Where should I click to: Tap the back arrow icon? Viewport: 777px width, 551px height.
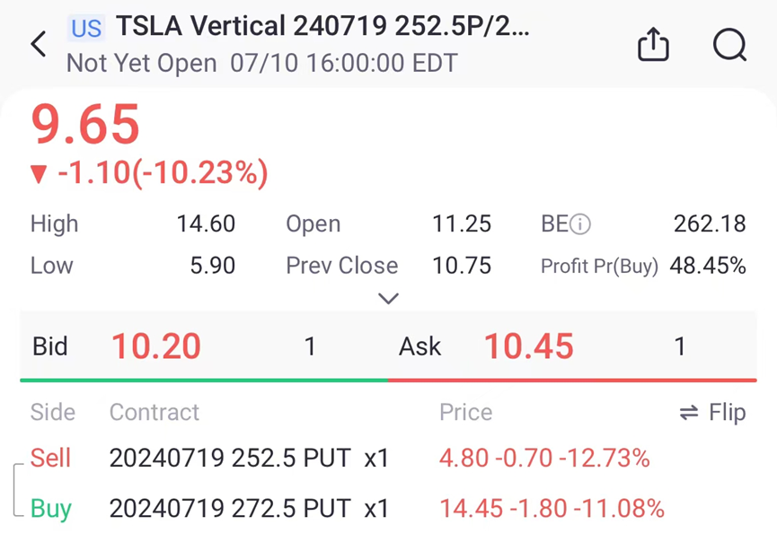(39, 44)
